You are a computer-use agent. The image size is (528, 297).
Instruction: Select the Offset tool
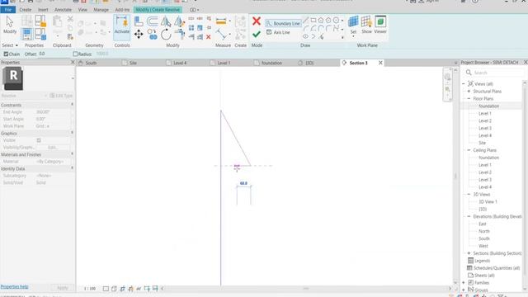click(x=152, y=21)
